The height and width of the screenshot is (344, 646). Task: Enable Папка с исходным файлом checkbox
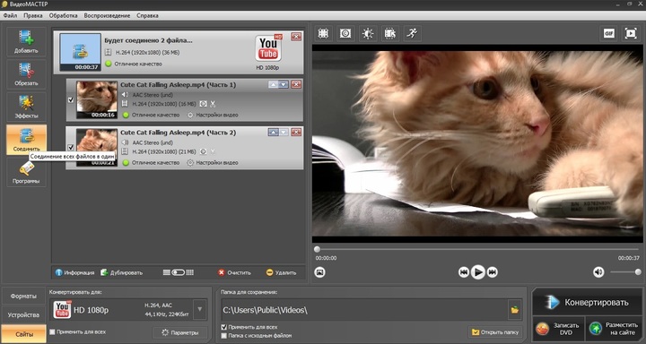click(223, 336)
